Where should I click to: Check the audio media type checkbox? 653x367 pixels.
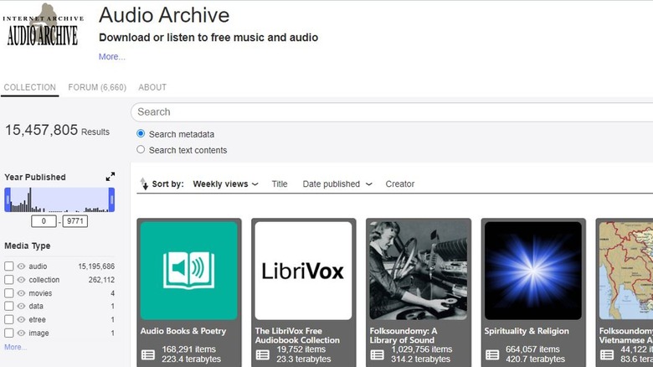pos(8,266)
